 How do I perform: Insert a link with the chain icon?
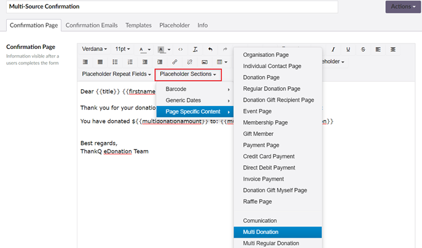[x=175, y=62]
